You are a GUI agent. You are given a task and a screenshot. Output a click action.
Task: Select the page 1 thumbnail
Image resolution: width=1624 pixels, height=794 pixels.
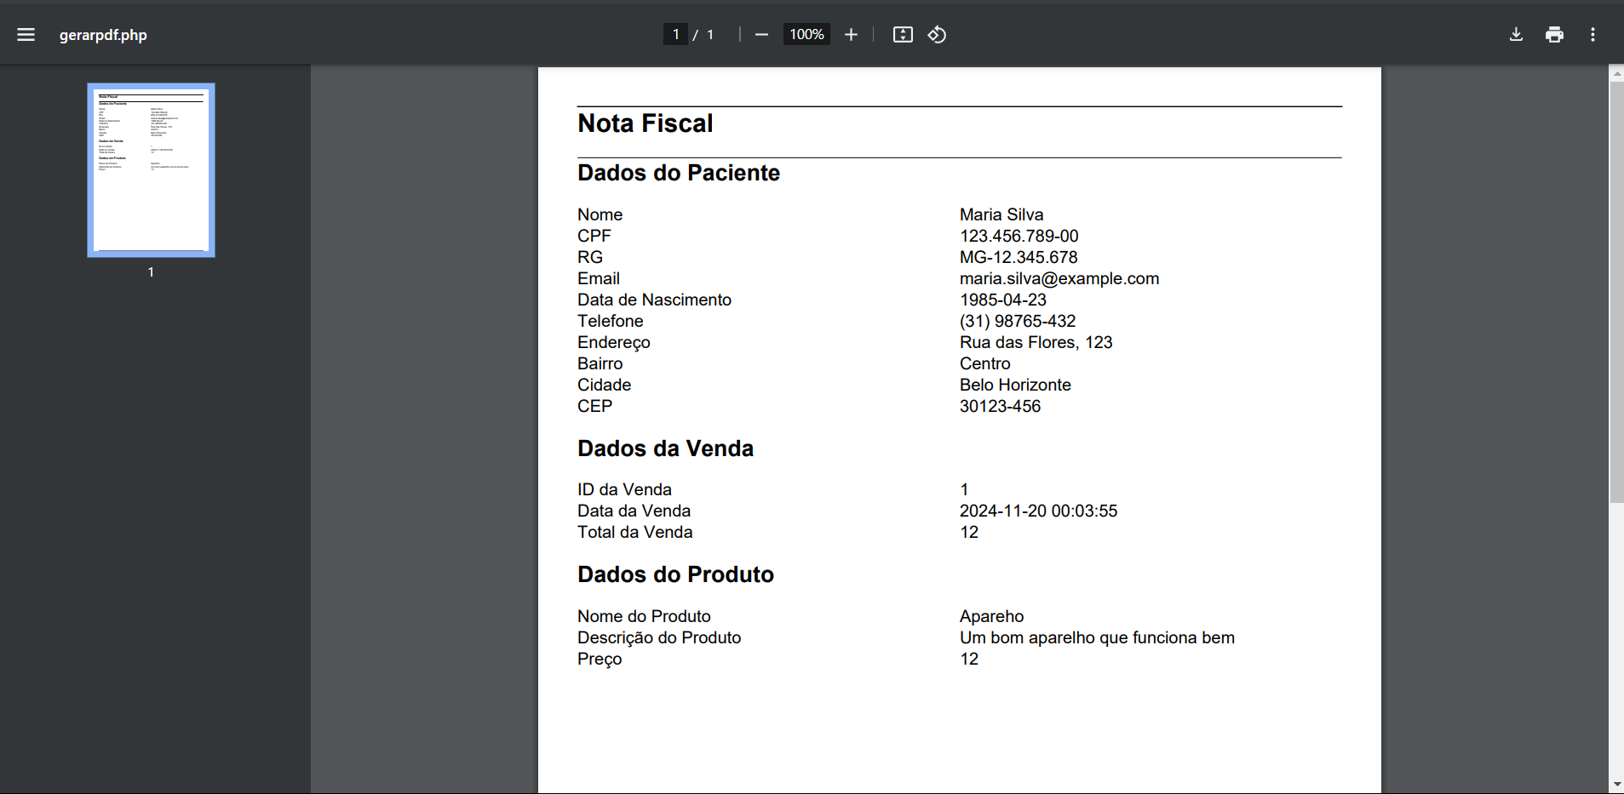click(151, 170)
